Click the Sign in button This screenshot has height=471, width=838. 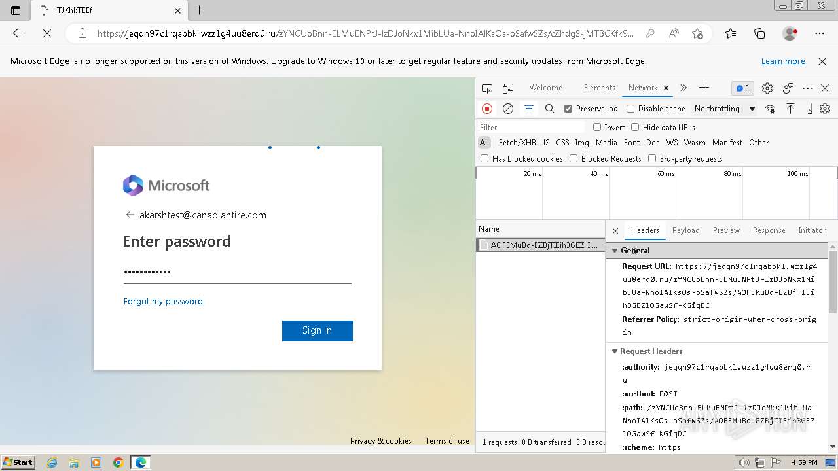click(x=317, y=330)
